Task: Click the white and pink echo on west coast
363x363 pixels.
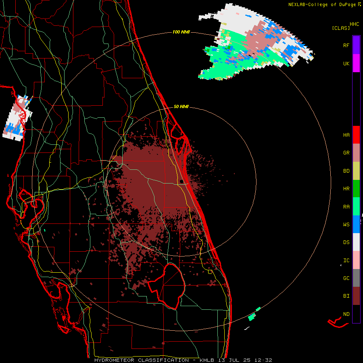Action: (x=17, y=118)
